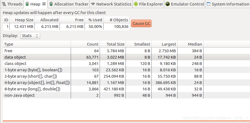Select the 'non-Java object' row
The width and height of the screenshot is (250, 123).
[x=126, y=95]
